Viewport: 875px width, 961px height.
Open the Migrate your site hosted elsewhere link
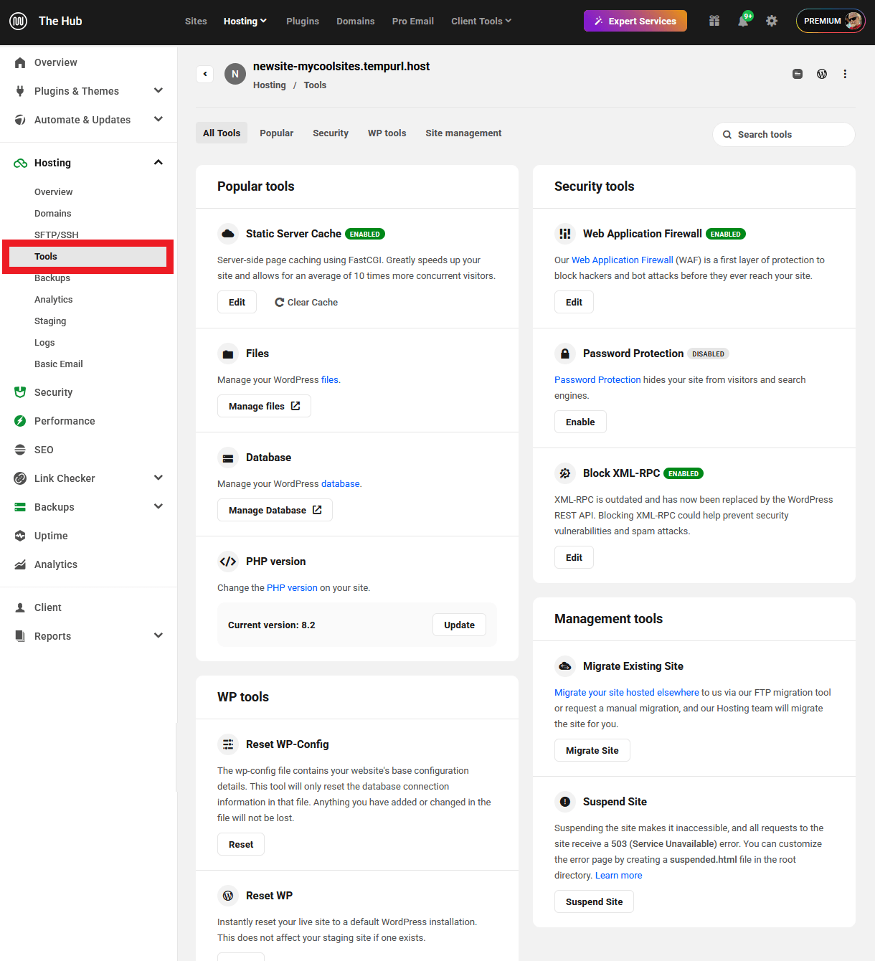[x=627, y=692]
